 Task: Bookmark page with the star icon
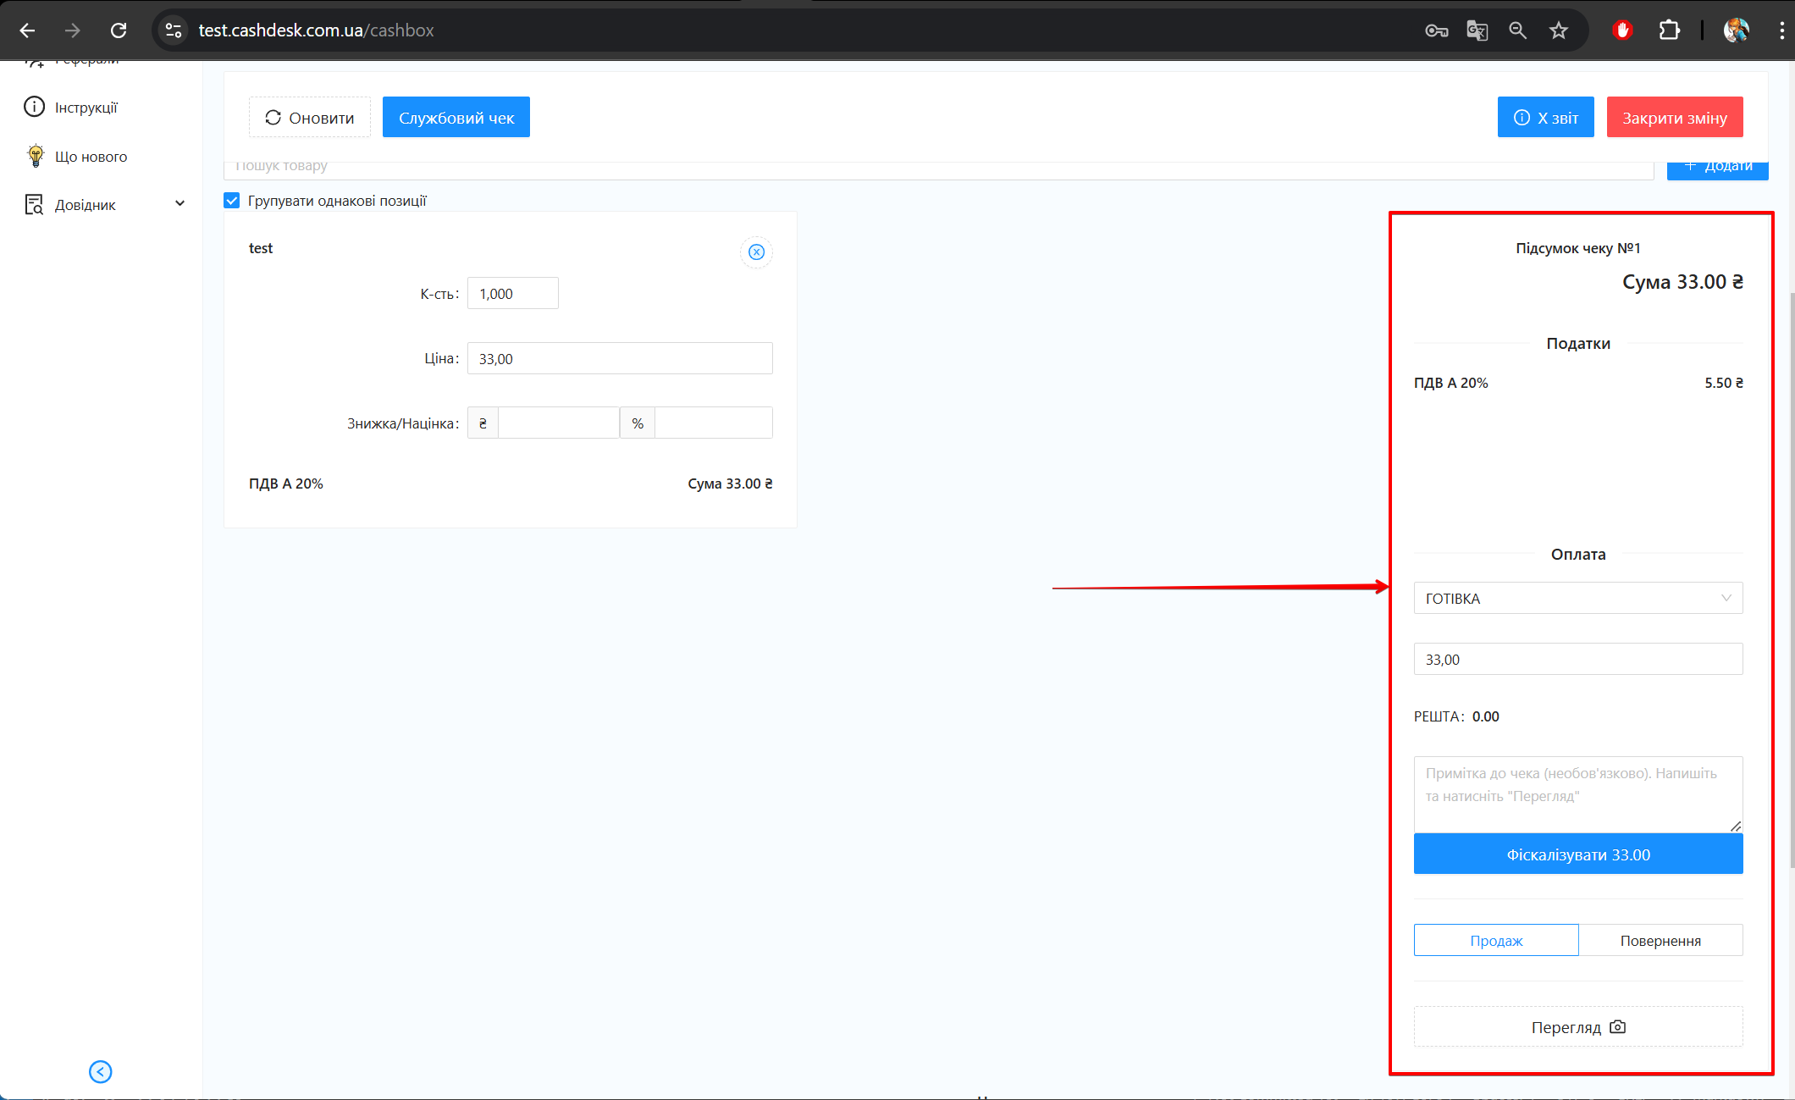(1559, 30)
